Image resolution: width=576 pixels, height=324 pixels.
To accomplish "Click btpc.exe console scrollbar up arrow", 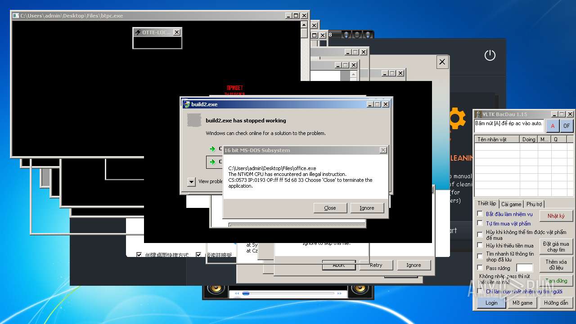I will 304,25.
